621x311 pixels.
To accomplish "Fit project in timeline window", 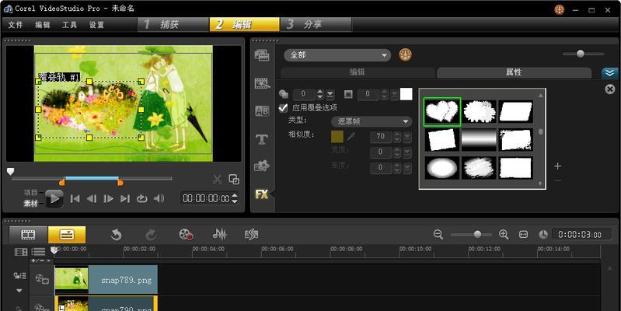I will [524, 235].
